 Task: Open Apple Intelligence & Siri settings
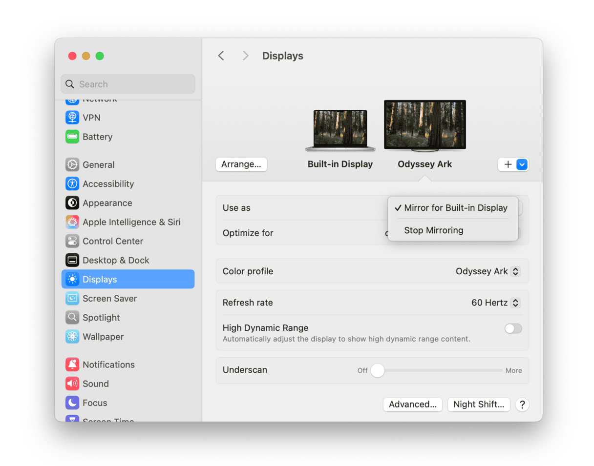[x=128, y=222]
